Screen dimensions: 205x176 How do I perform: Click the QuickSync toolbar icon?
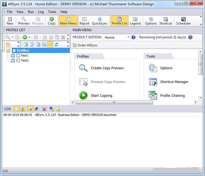[x=100, y=21]
